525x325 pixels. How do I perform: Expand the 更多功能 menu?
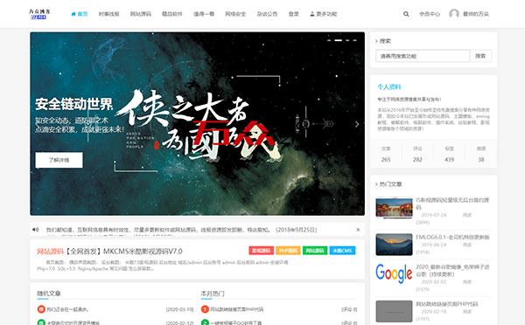324,14
